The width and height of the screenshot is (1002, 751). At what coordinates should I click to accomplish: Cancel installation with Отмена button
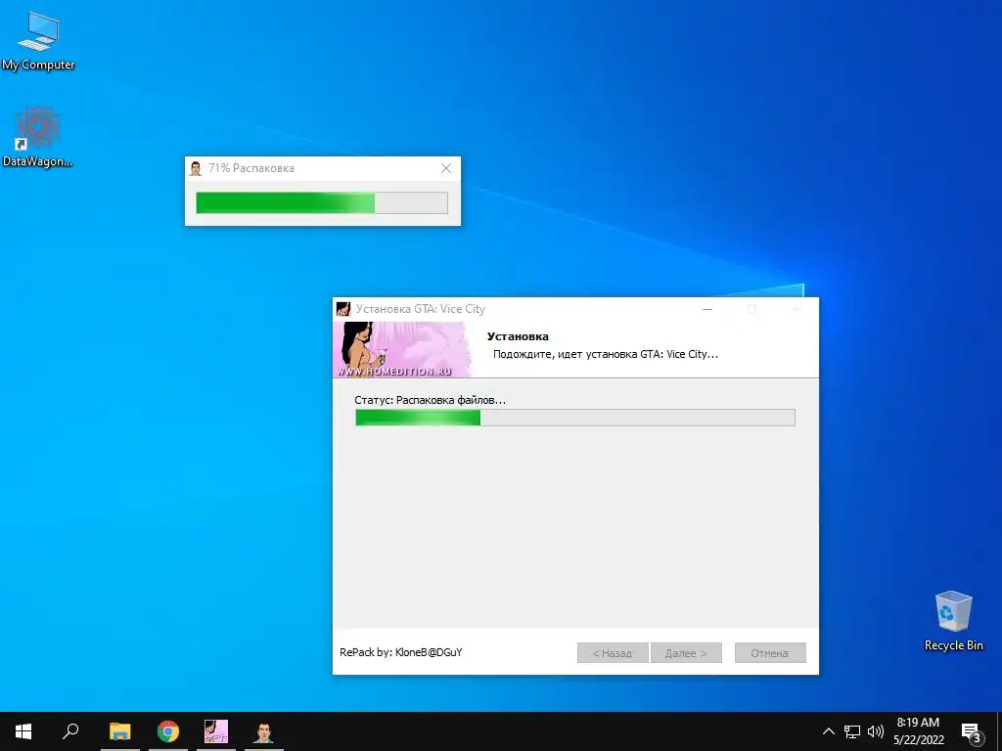770,652
